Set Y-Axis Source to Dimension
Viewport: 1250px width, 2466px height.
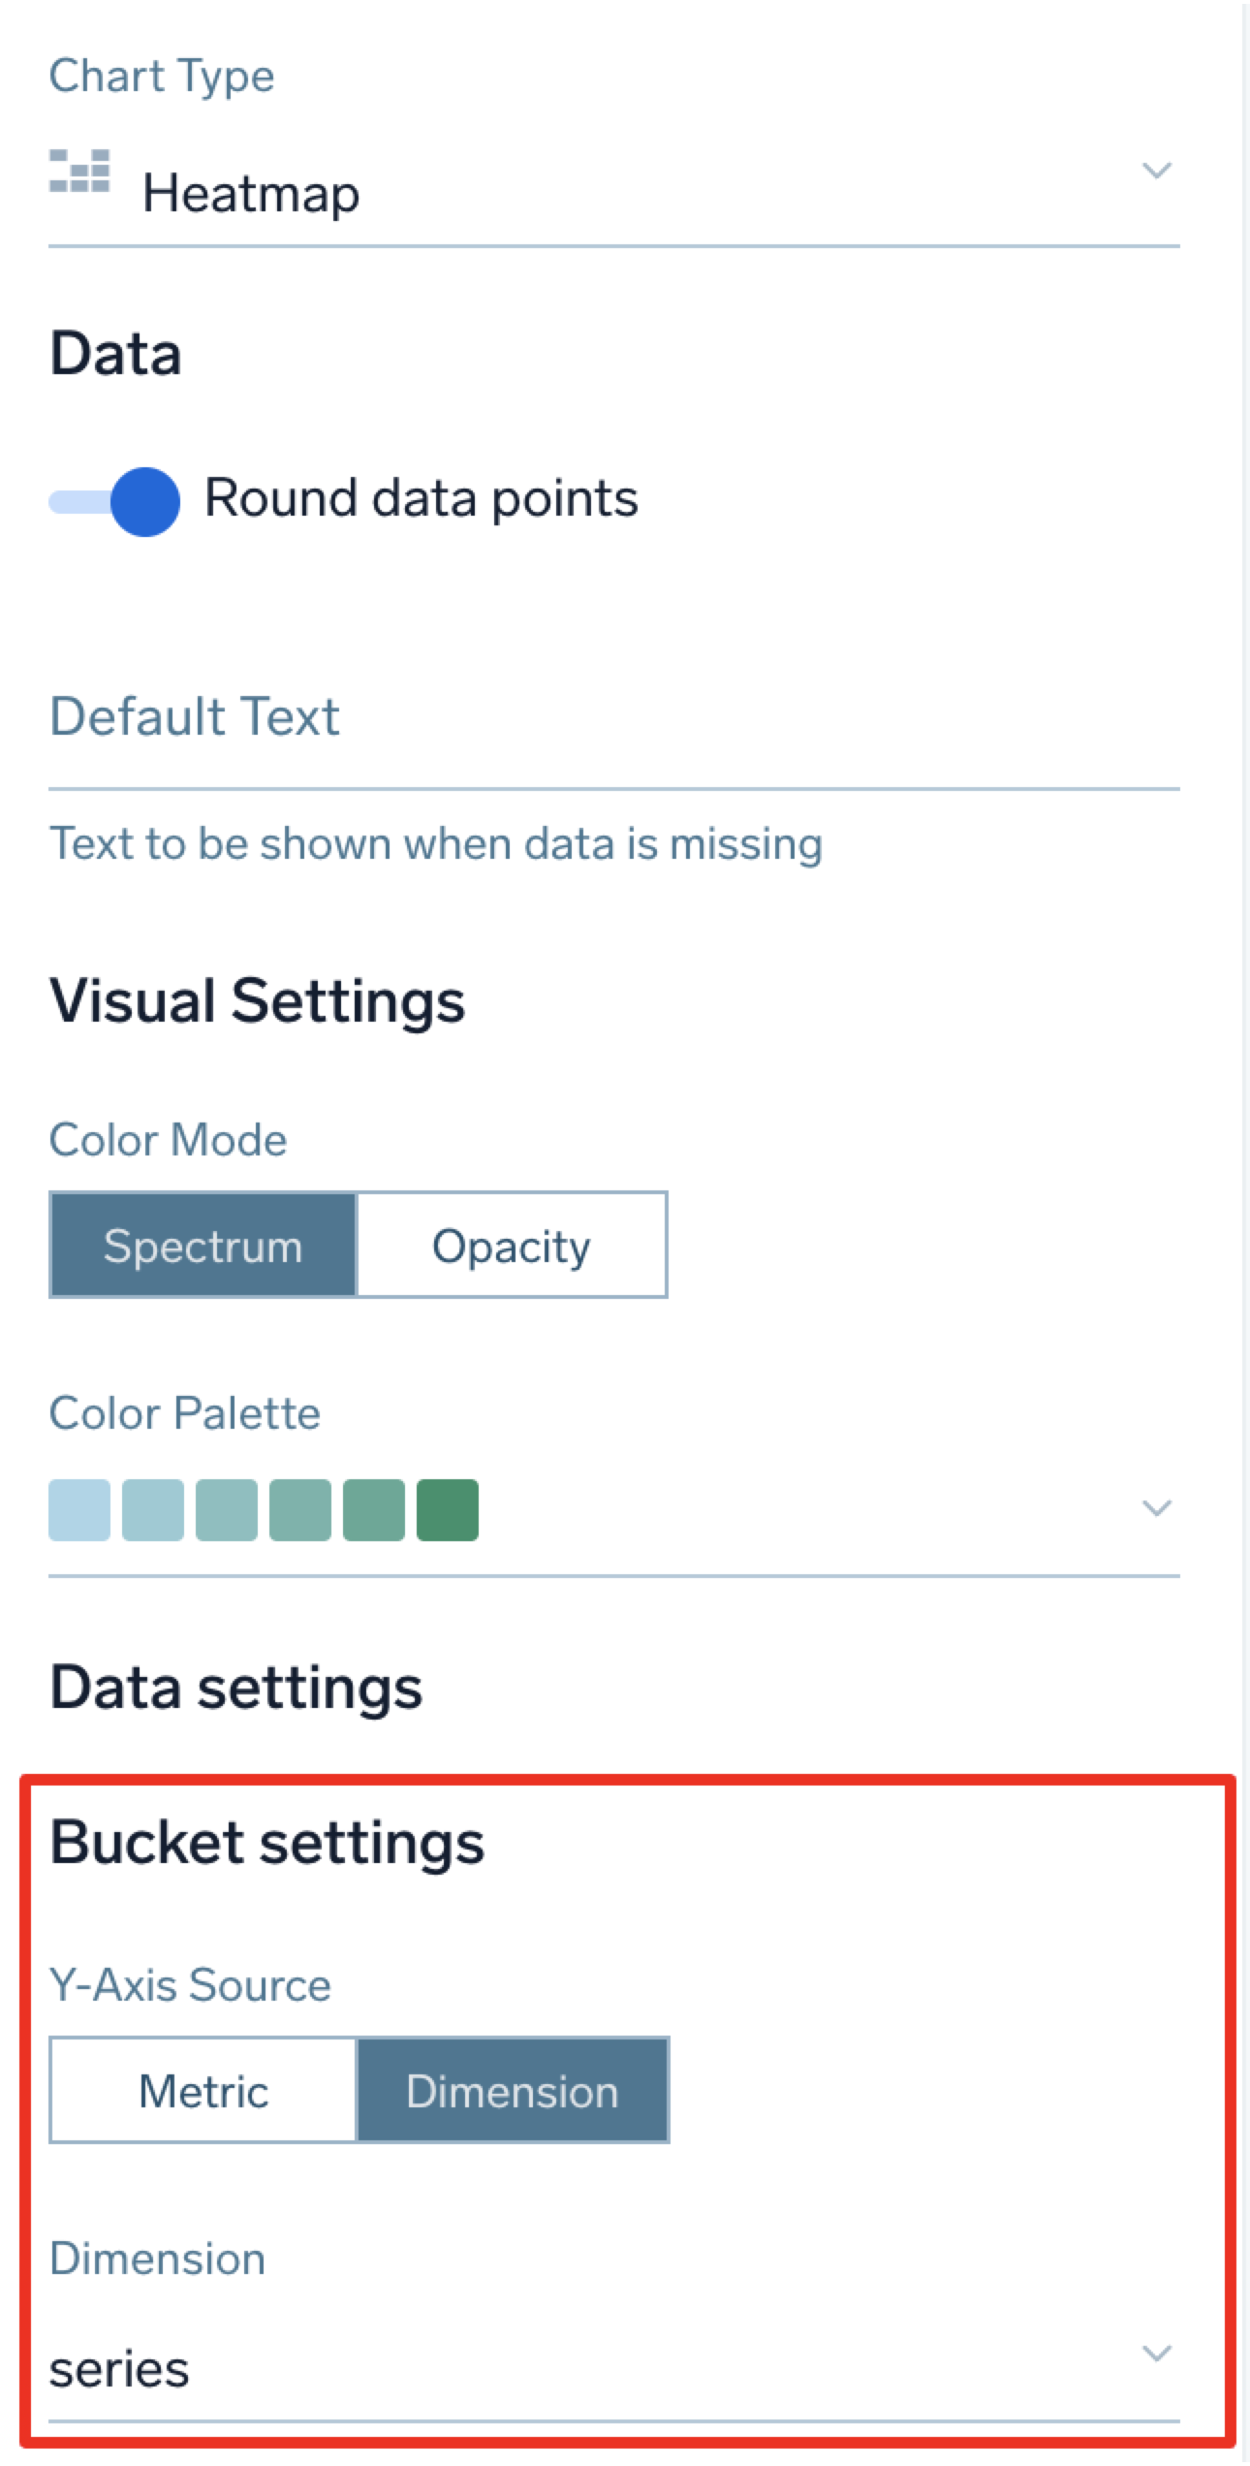(x=513, y=2091)
